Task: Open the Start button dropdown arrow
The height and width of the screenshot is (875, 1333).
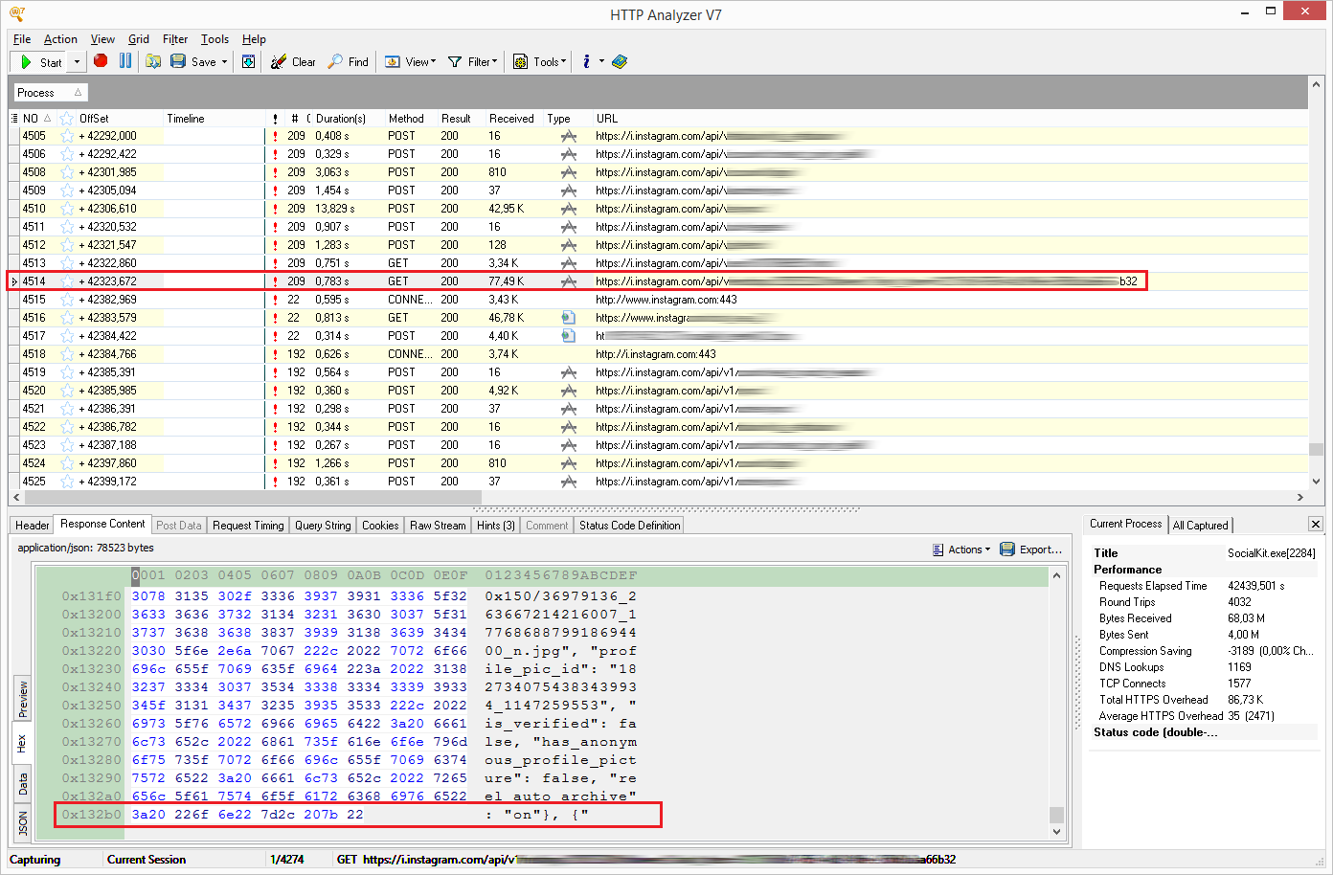Action: coord(77,62)
